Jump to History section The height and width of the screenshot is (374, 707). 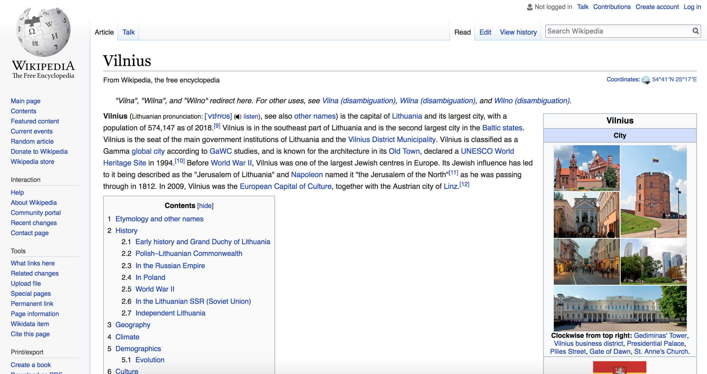click(x=126, y=231)
